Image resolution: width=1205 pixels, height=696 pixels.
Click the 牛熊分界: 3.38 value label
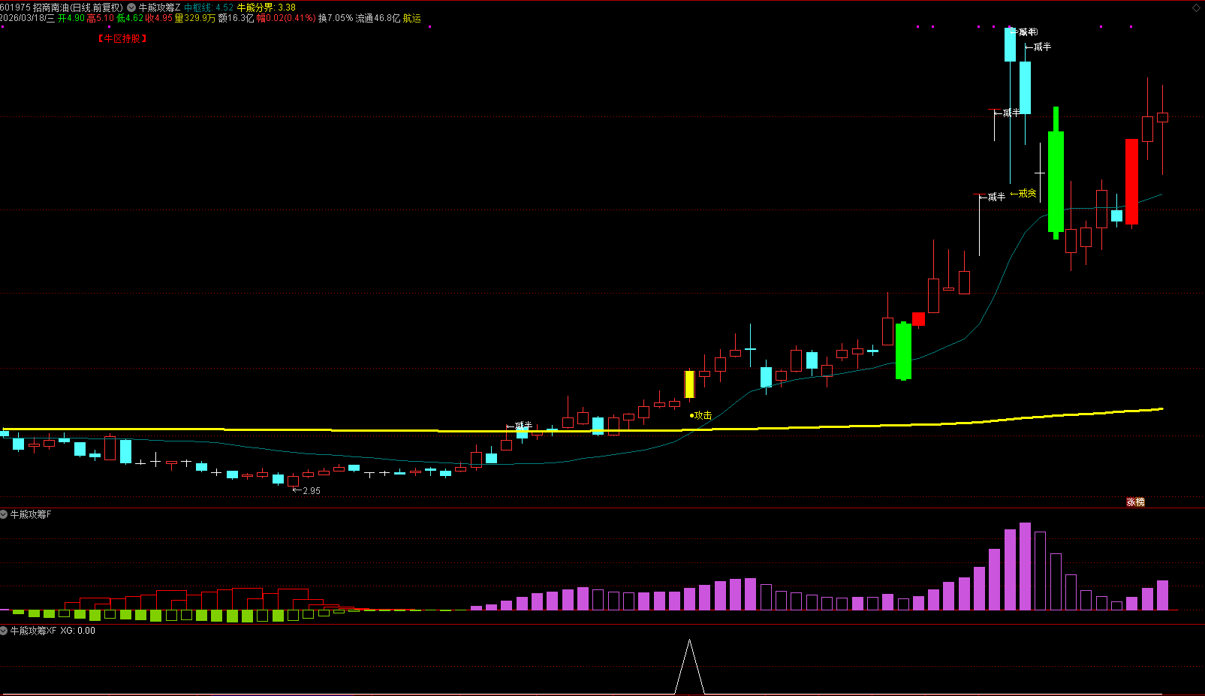pyautogui.click(x=267, y=8)
